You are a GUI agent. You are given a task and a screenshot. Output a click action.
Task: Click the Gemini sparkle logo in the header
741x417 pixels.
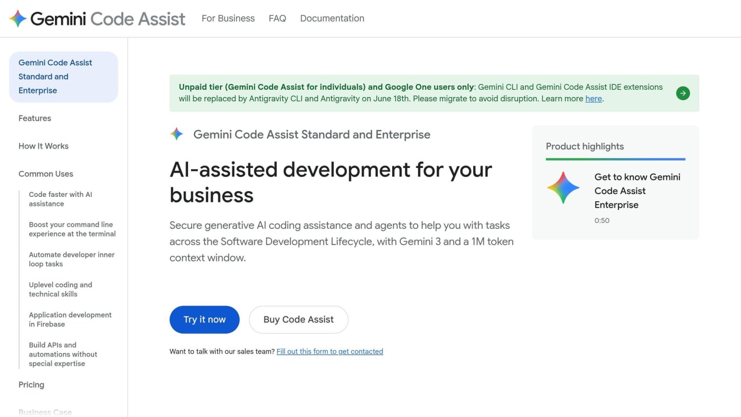[18, 18]
